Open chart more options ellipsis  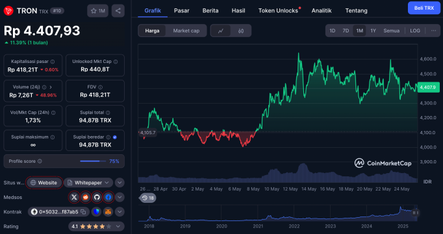pyautogui.click(x=433, y=30)
